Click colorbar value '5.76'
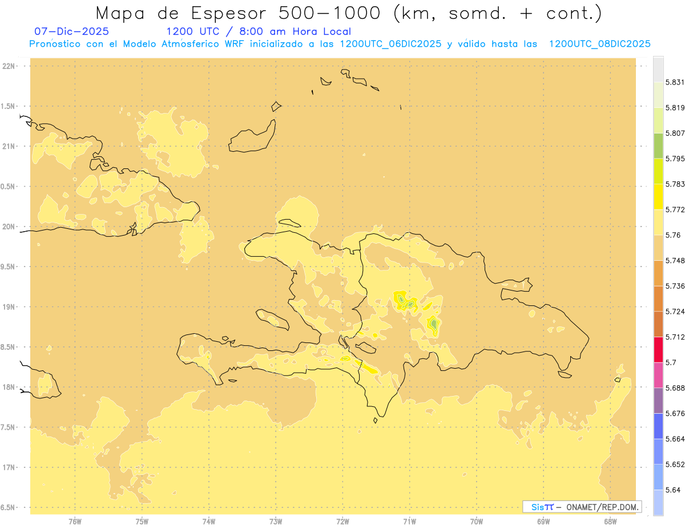This screenshot has width=685, height=529. 673,235
